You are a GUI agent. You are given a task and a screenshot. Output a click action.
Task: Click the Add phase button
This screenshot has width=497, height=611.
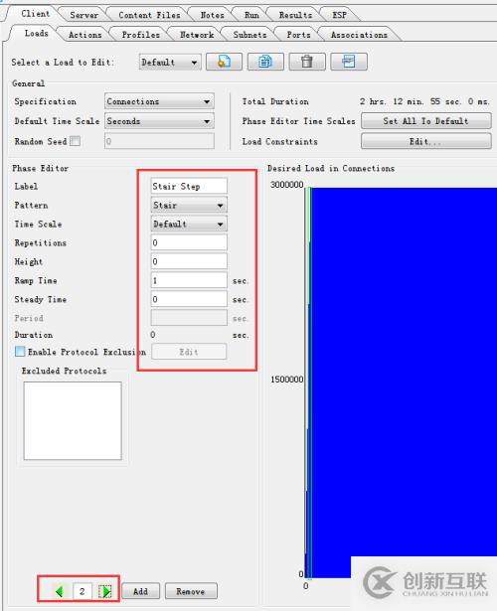141,591
